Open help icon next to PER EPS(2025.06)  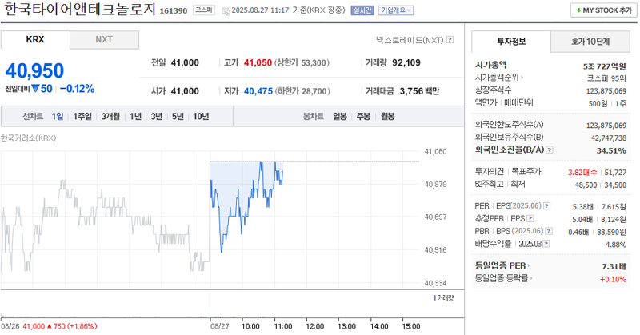pyautogui.click(x=546, y=206)
